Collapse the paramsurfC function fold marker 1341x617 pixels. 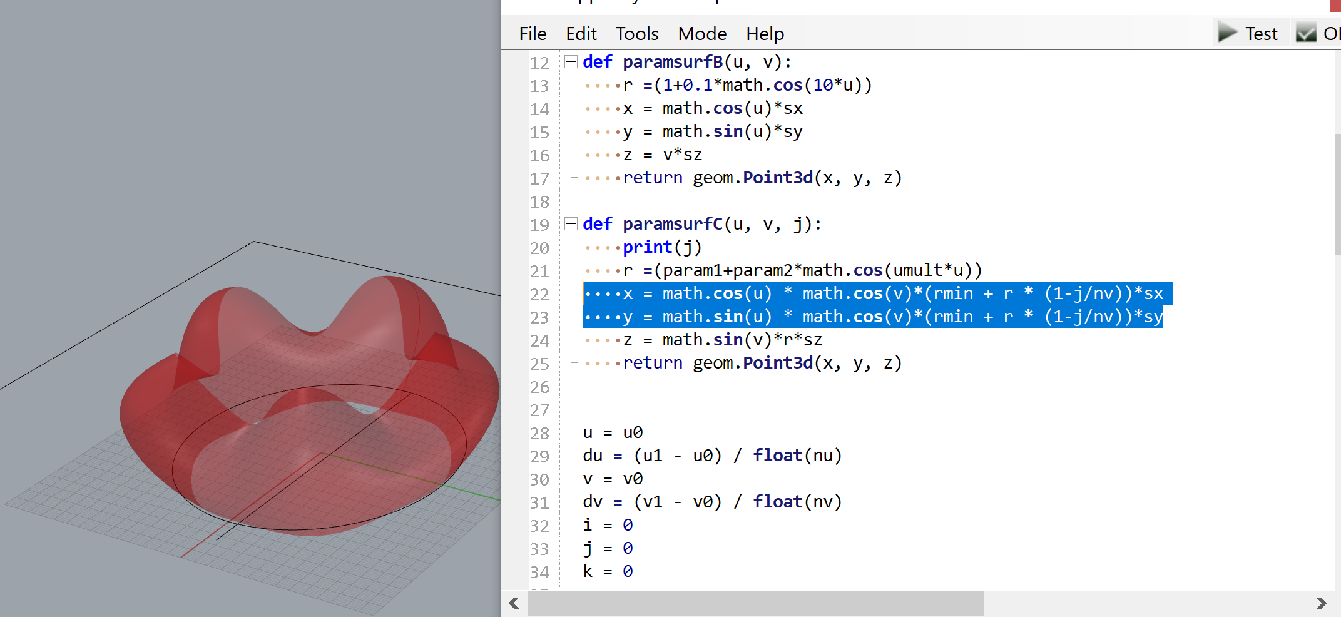pos(571,223)
